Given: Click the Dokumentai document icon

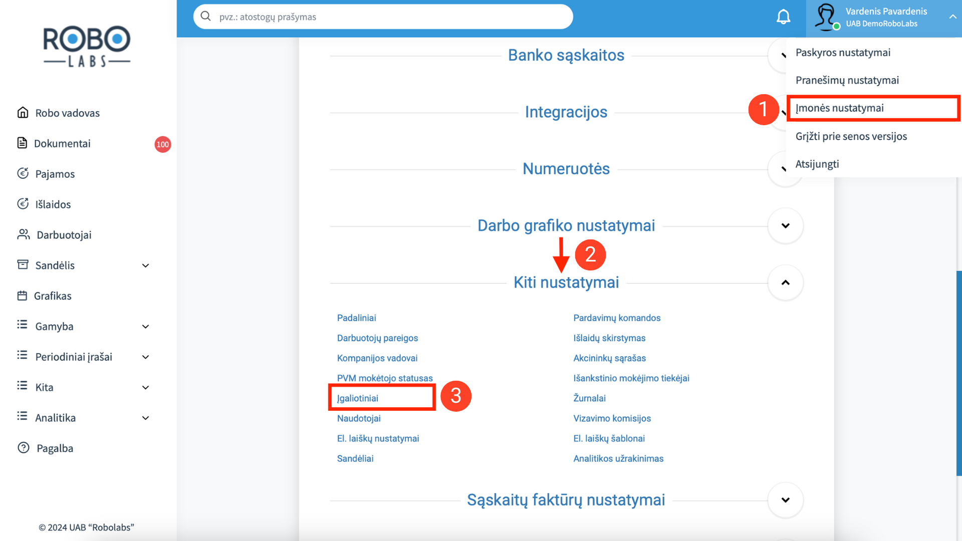Looking at the screenshot, I should (22, 143).
